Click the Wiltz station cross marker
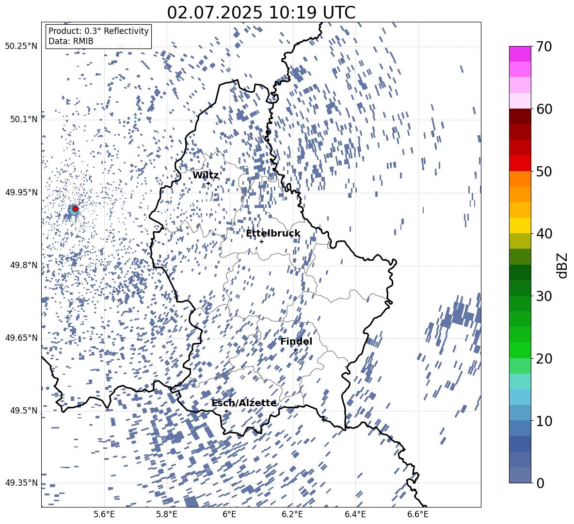Viewport: 574px width, 524px height. coord(208,184)
